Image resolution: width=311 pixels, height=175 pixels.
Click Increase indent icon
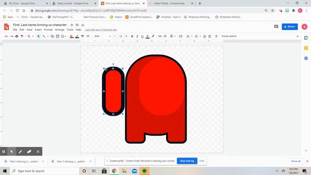click(x=209, y=36)
